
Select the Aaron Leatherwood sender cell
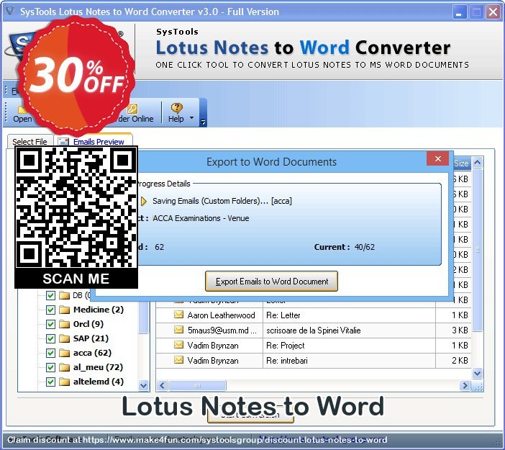(221, 315)
